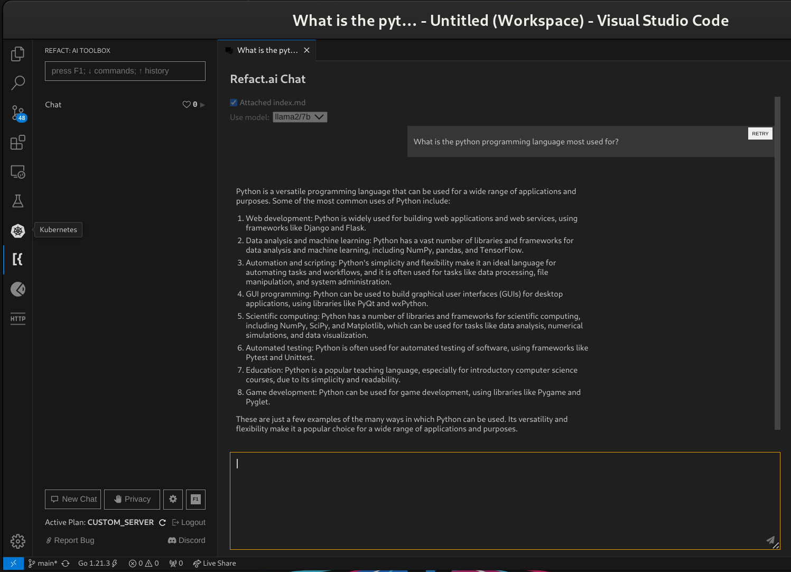The width and height of the screenshot is (791, 572).
Task: Click the Active Plan CUSTOM_SERVER label
Action: pyautogui.click(x=99, y=522)
